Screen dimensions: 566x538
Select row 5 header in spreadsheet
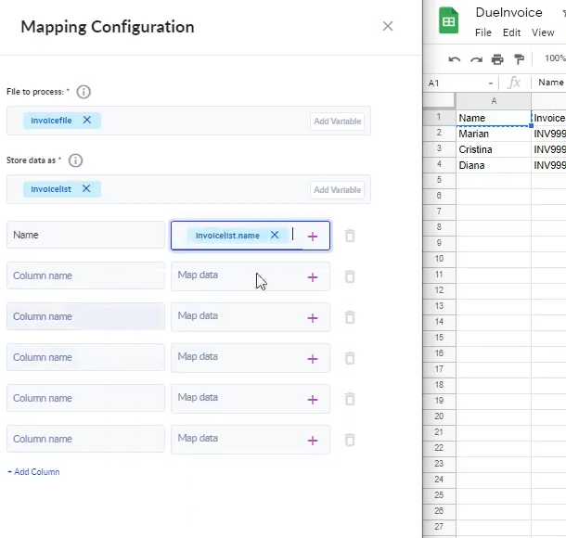pyautogui.click(x=439, y=180)
